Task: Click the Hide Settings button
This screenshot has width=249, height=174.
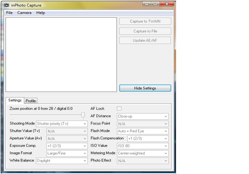Action: (145, 88)
